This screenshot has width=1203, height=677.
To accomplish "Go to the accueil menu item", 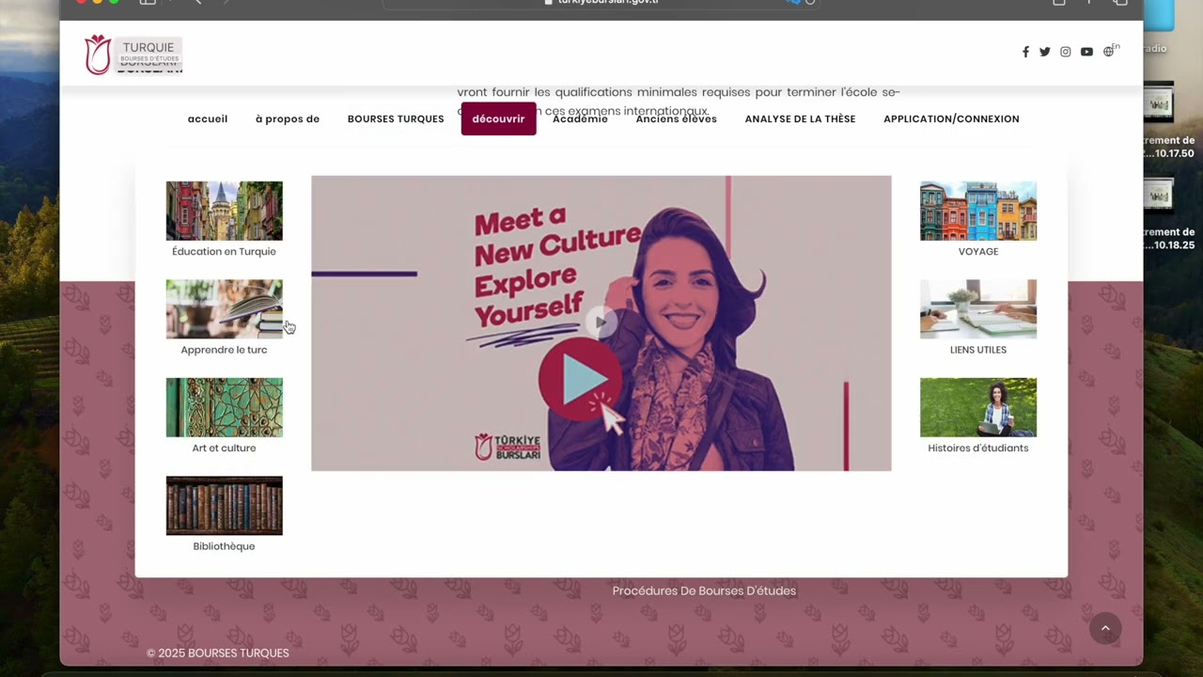I will 208,119.
